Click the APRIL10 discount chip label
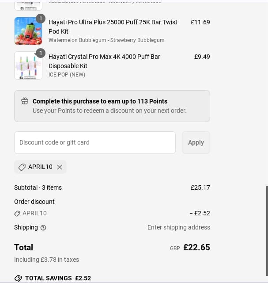268x283 pixels. pos(40,167)
